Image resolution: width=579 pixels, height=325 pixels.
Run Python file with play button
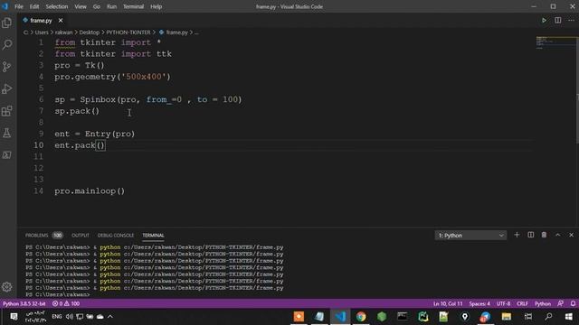point(544,21)
